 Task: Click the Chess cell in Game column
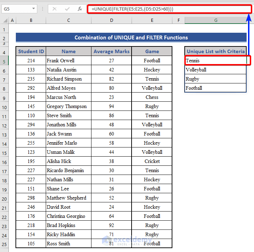point(152,97)
